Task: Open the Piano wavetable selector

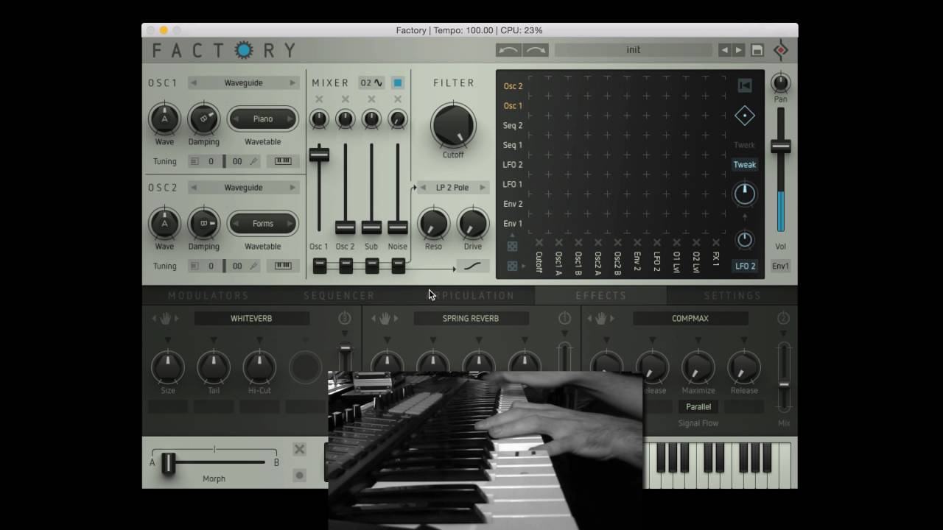Action: click(262, 119)
